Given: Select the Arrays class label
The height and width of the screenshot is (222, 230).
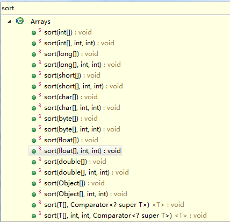Looking at the screenshot, I should coord(40,22).
